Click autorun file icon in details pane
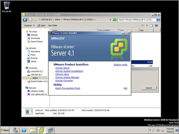The height and width of the screenshot is (134, 179). [29, 112]
